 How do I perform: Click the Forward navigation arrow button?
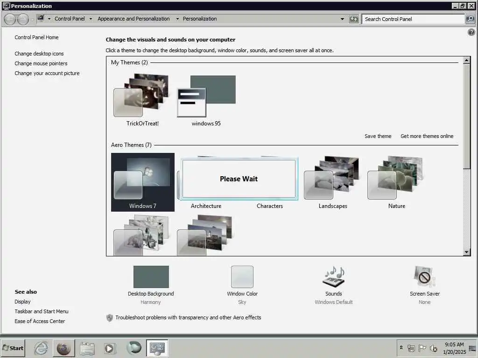[x=23, y=19]
